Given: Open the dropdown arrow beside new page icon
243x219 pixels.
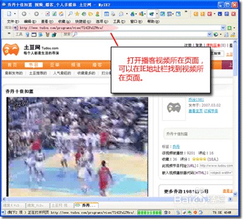Looking at the screenshot, I should pyautogui.click(x=15, y=14).
